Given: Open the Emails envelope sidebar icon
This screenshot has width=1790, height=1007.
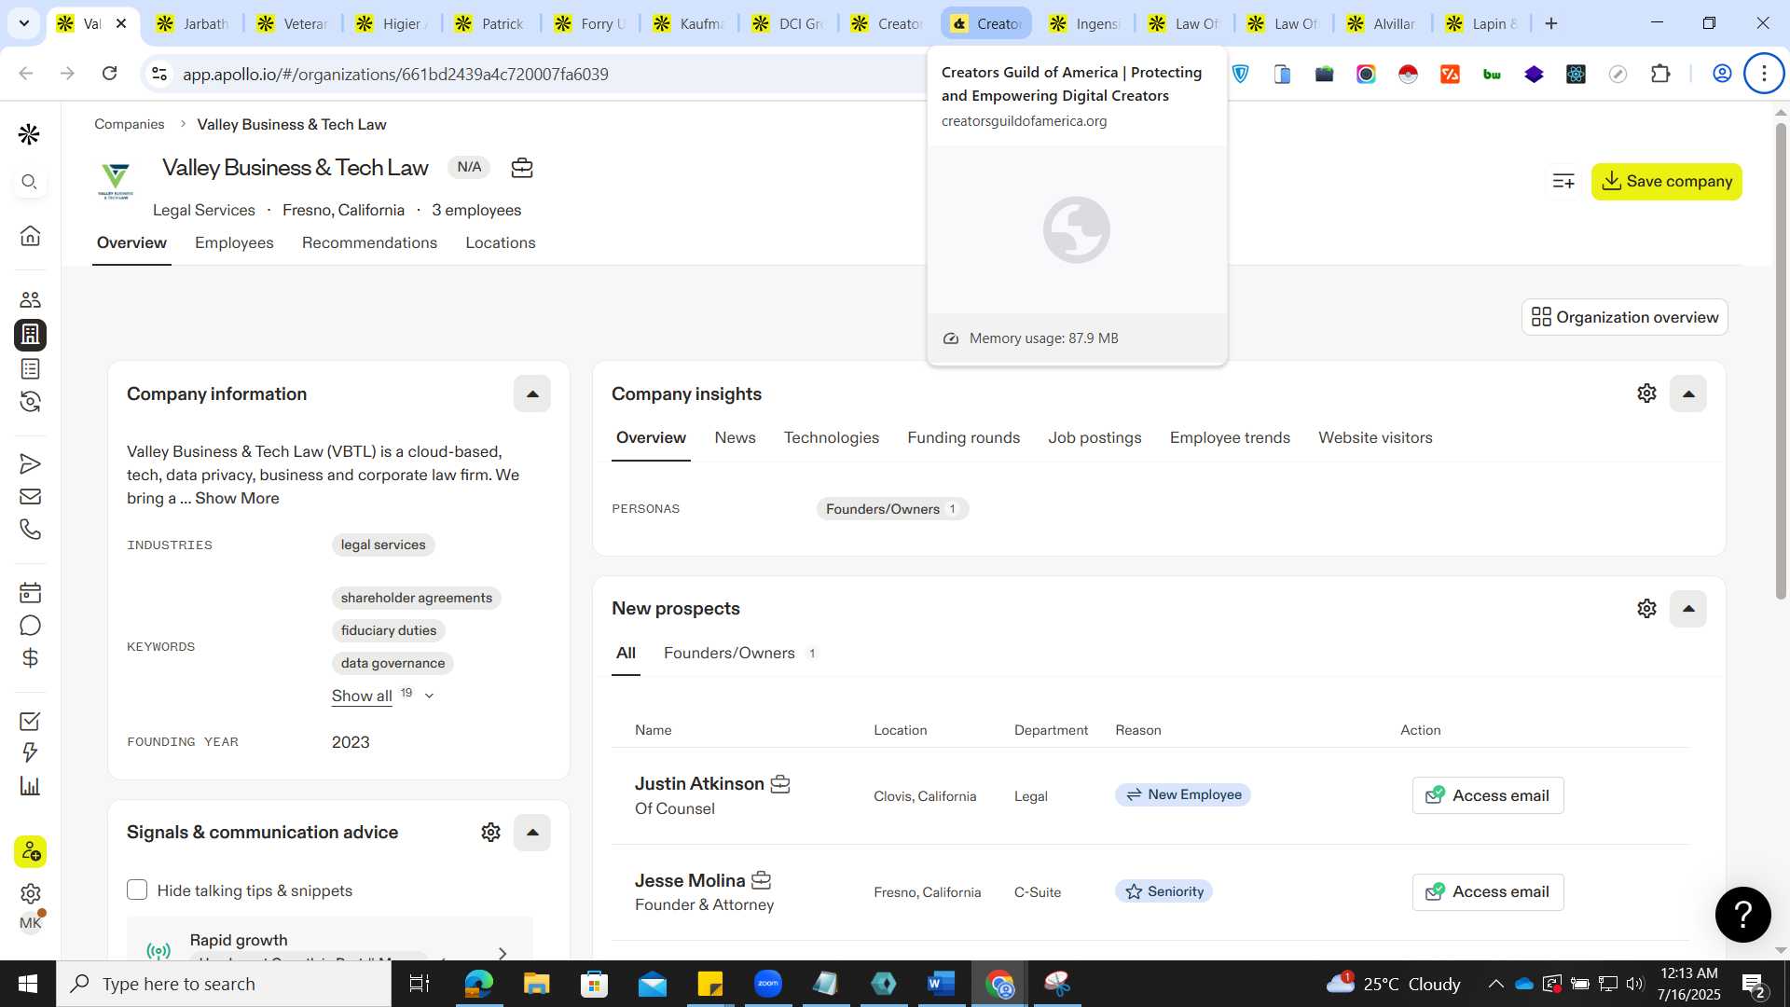Looking at the screenshot, I should (x=30, y=496).
